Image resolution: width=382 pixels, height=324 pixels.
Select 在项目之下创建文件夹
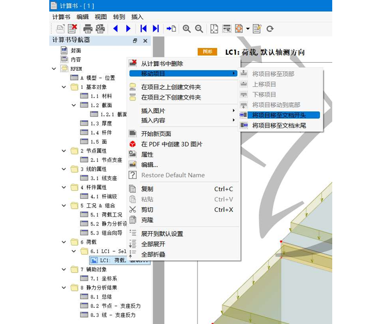tap(183, 97)
